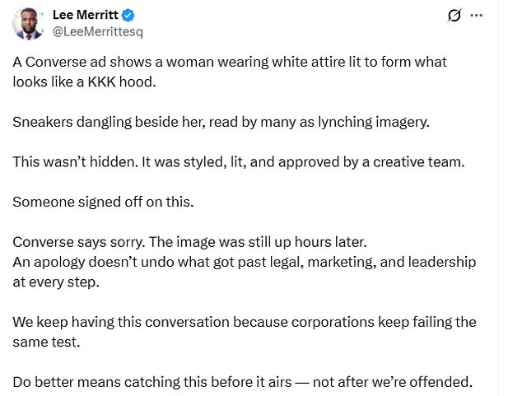The width and height of the screenshot is (522, 396).
Task: Click the Grok explain-post icon
Action: [x=454, y=16]
